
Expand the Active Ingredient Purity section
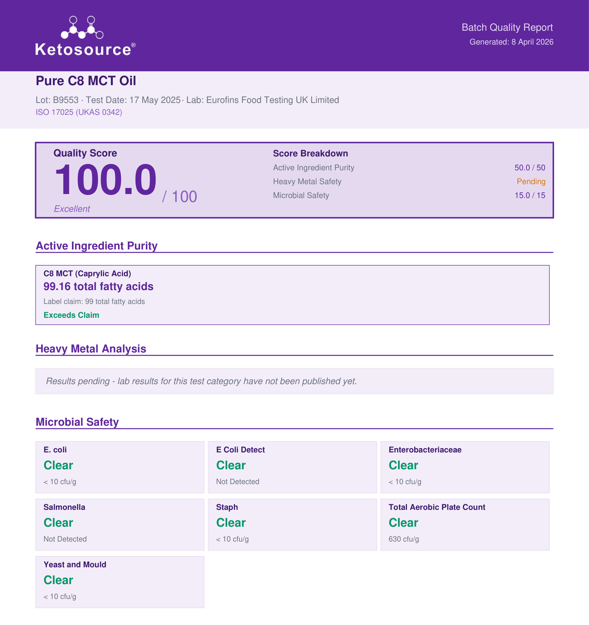coord(97,246)
